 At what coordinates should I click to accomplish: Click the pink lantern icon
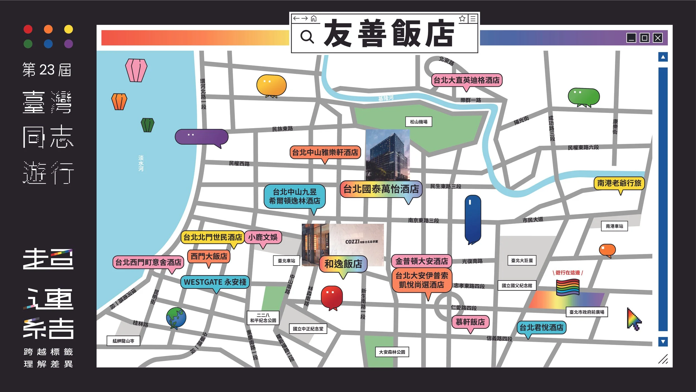coord(136,70)
